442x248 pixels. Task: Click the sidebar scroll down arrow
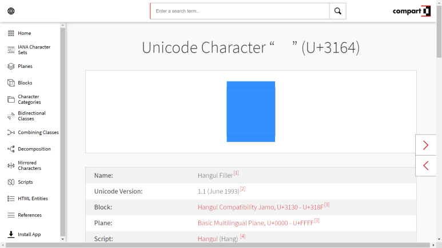62,239
